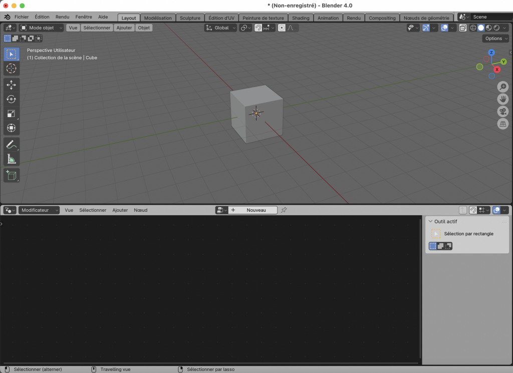Select the Rotate tool

[x=12, y=99]
